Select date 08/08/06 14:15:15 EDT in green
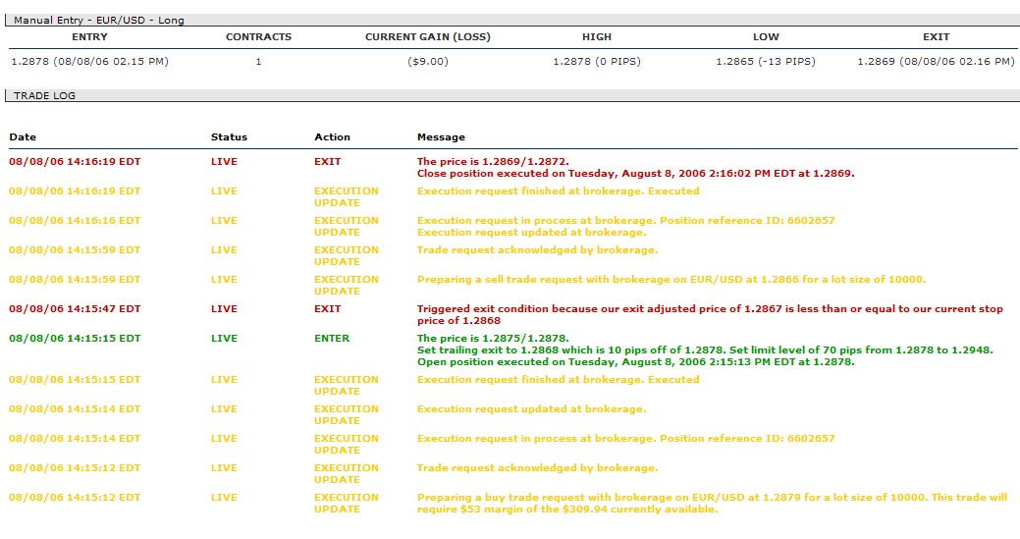 (x=75, y=338)
